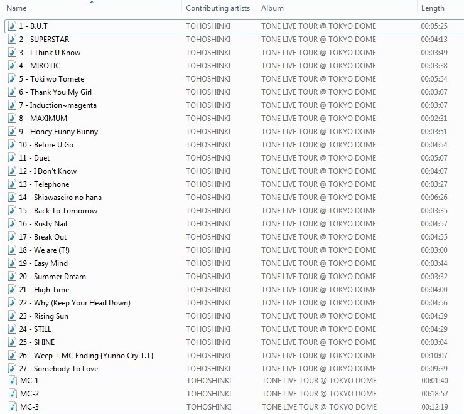Click the file icon of 20 - Summer Dream
The height and width of the screenshot is (414, 464).
tap(12, 277)
